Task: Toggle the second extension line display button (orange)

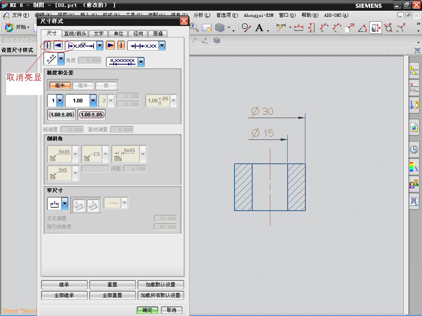Action: coord(121,45)
